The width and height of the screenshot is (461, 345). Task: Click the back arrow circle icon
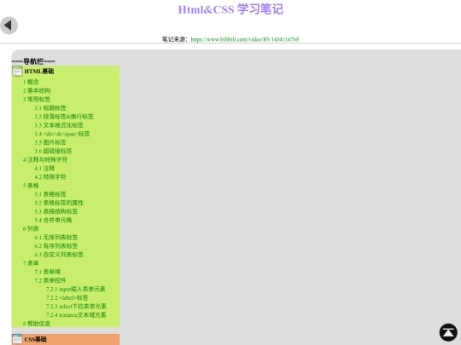(x=9, y=26)
